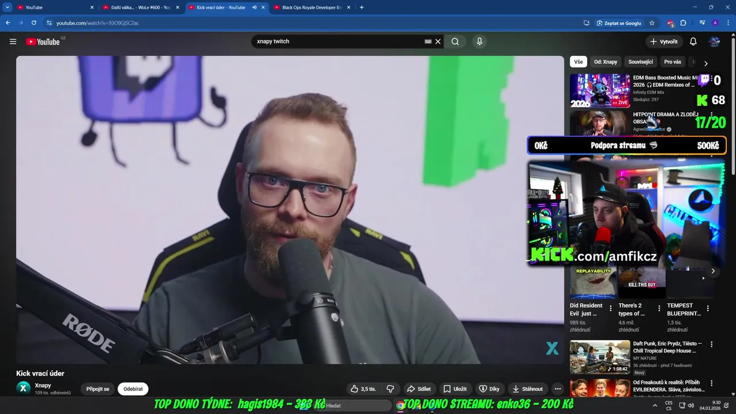Open the YouTube account avatar menu
Screen dimensions: 736x414
click(714, 41)
